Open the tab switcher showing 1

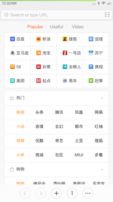72,193
